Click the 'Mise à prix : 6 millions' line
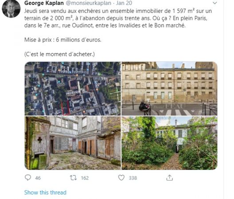Viewport: 234px width, 199px height. (x=63, y=40)
